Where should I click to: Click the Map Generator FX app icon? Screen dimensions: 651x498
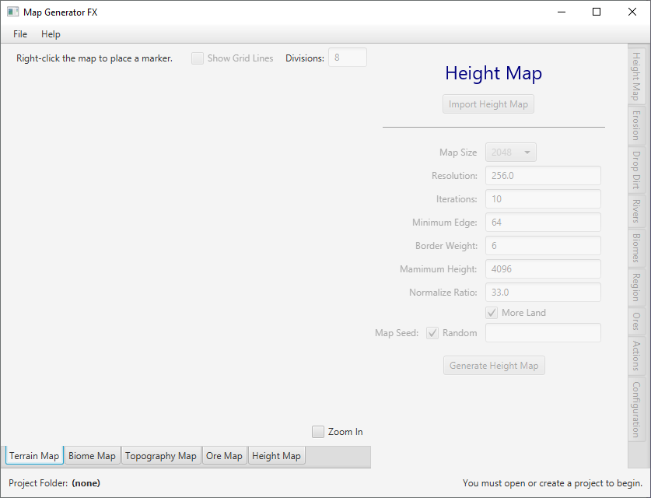13,12
